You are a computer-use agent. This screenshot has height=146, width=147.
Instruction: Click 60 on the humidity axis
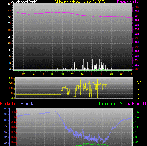point(6,132)
